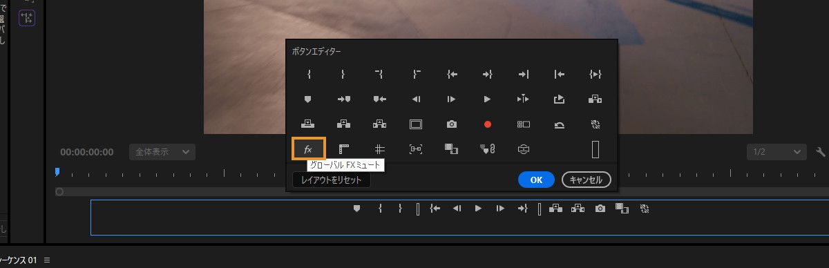Select Go to Next Marker icon in editor
Viewport: 829px width, 268px height.
tap(344, 99)
